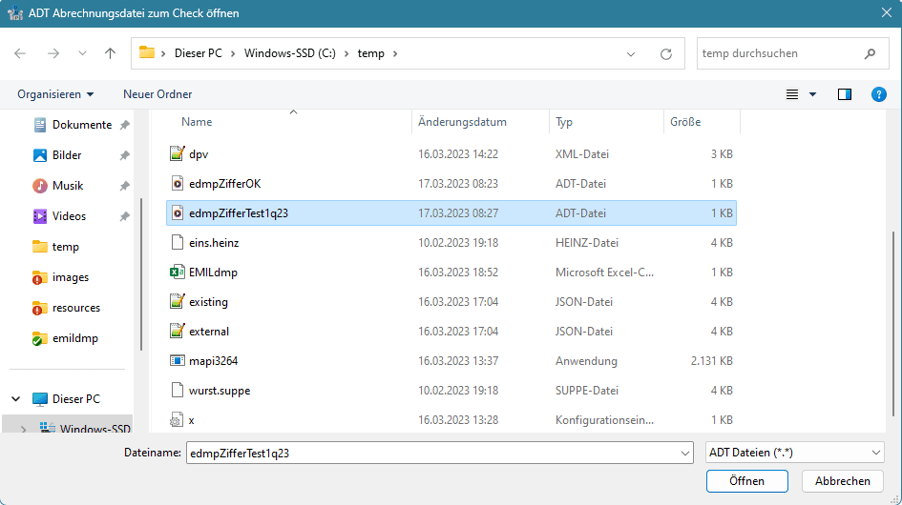Collapse the Dieser PC tree node
The height and width of the screenshot is (505, 902).
pos(17,399)
